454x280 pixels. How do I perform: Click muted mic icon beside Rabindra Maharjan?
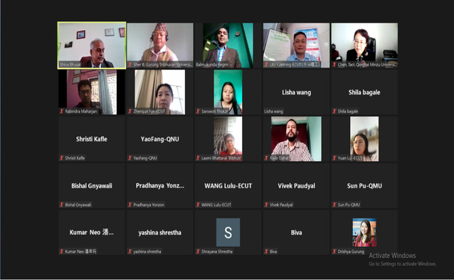coord(62,111)
